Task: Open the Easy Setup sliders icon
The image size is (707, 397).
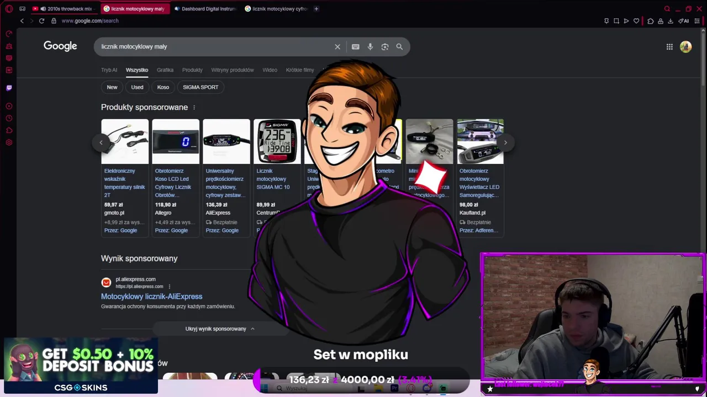Action: [697, 21]
